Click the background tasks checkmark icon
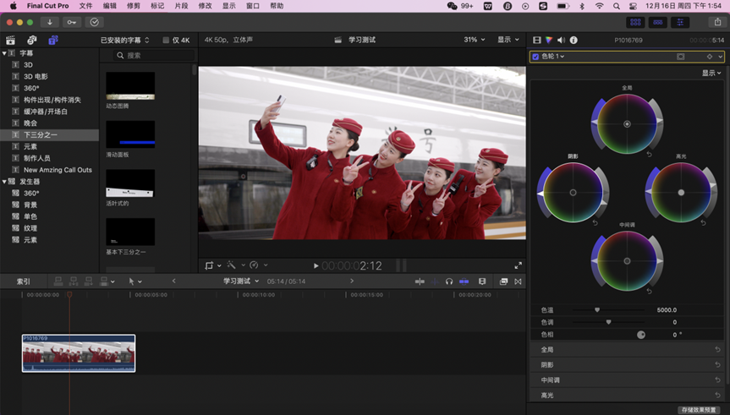 click(94, 22)
